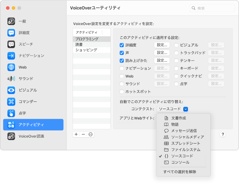Add a new activity with the plus button
This screenshot has width=239, height=184.
point(76,134)
